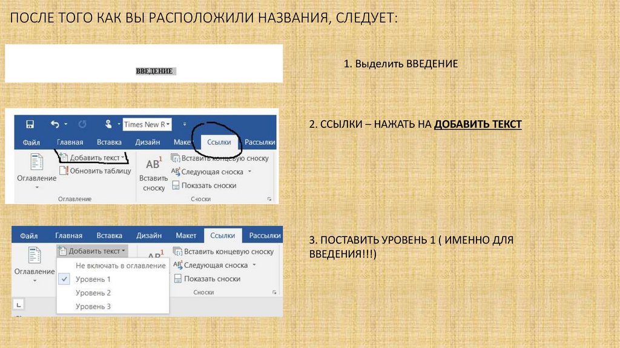This screenshot has height=348, width=620.
Task: Select Ссылки tab in lower ribbon
Action: coord(223,236)
